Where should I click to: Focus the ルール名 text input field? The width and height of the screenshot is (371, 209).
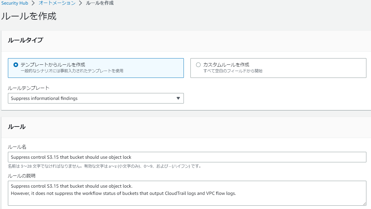click(187, 157)
